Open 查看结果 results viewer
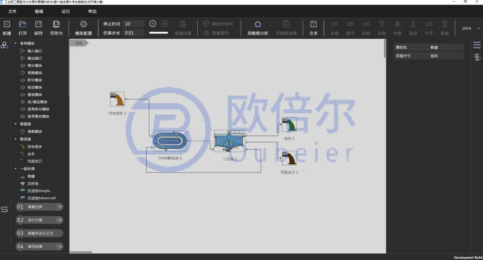 183,24
